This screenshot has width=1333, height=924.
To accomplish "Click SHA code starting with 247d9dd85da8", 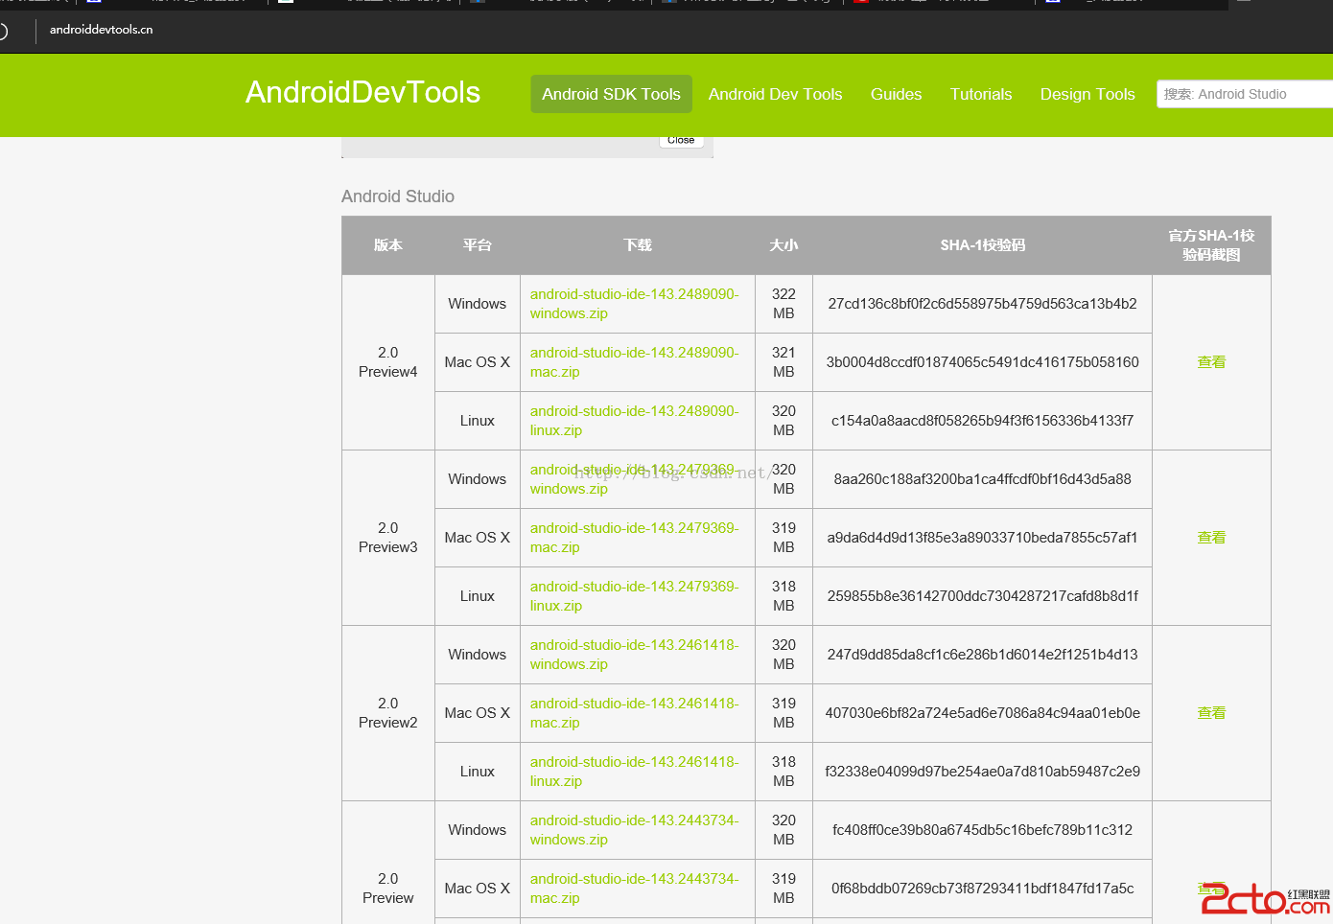I will [x=982, y=655].
